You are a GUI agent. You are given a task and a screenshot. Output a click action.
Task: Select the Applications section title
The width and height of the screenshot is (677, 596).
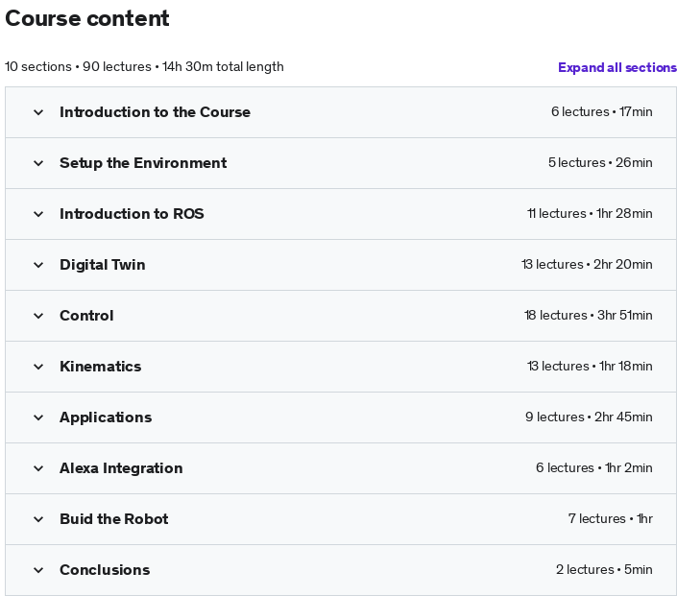(x=106, y=417)
